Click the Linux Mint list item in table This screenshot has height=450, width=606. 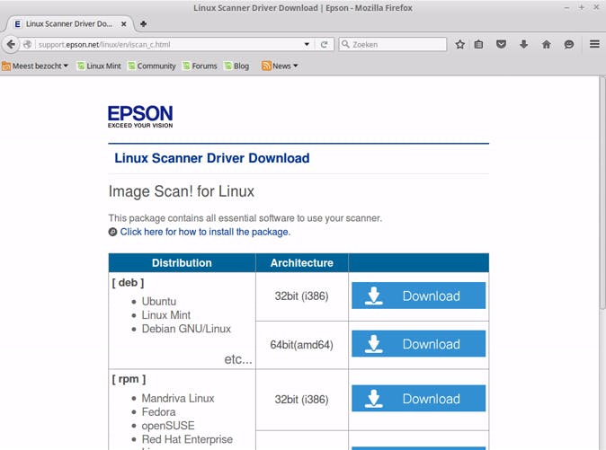166,315
